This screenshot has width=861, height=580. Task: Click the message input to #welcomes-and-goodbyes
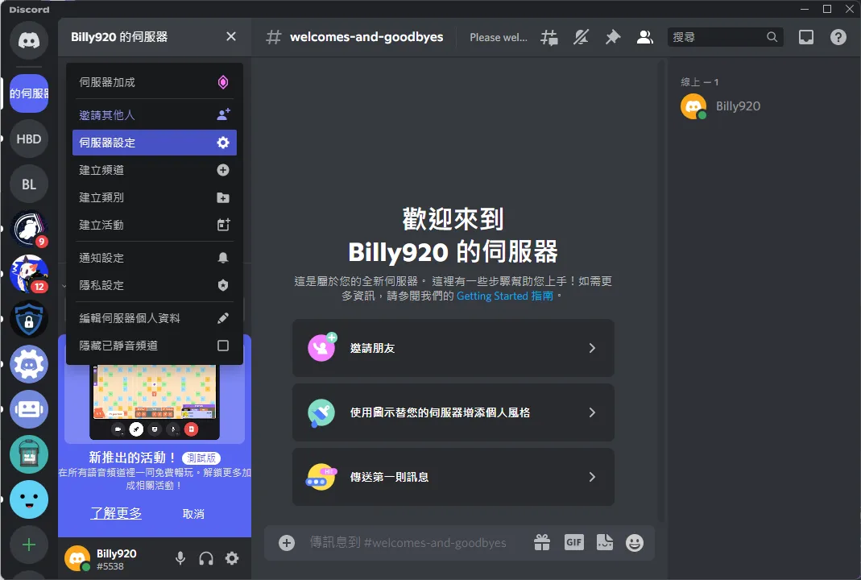[408, 543]
